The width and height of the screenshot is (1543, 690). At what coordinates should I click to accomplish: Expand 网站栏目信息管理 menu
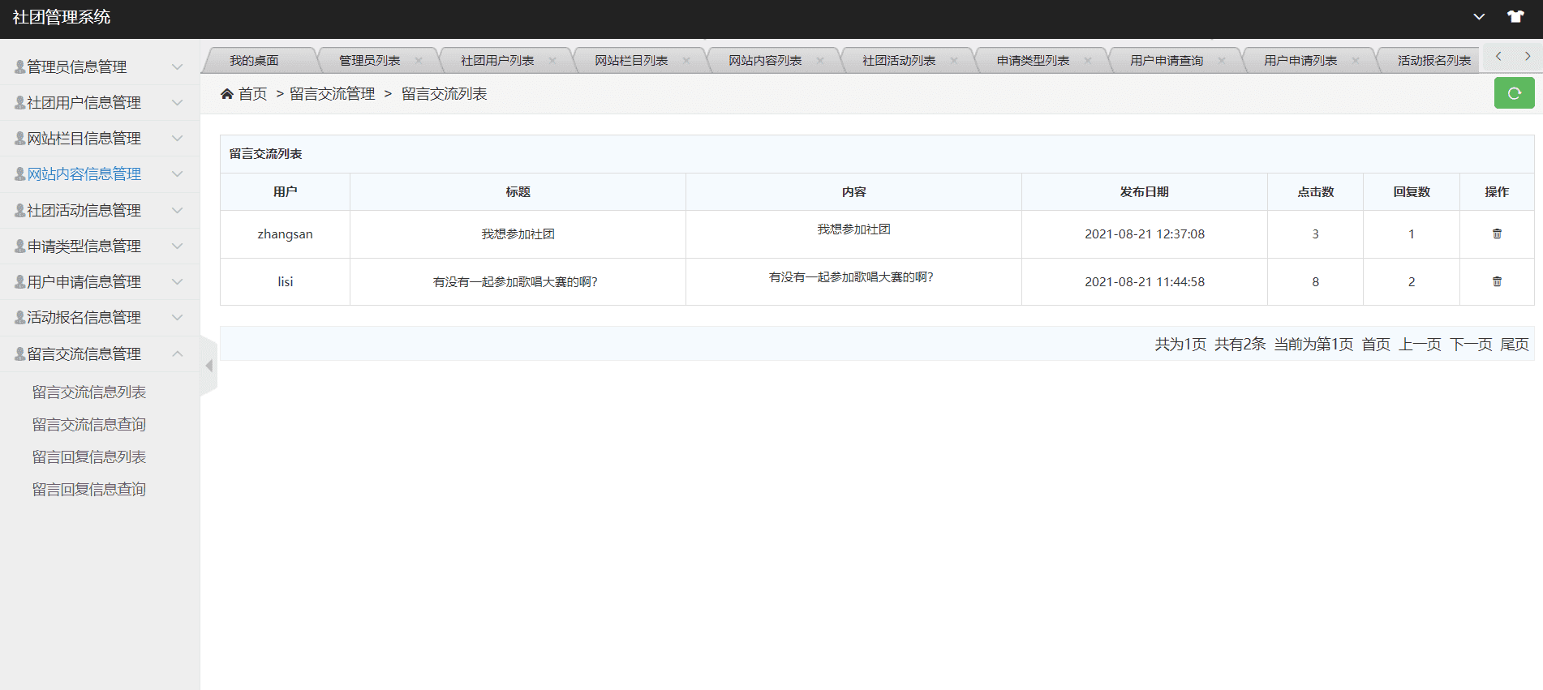tap(100, 138)
